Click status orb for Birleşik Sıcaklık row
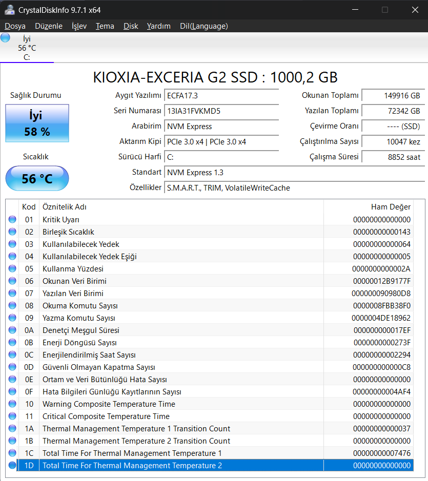This screenshot has height=481, width=428. (x=12, y=232)
